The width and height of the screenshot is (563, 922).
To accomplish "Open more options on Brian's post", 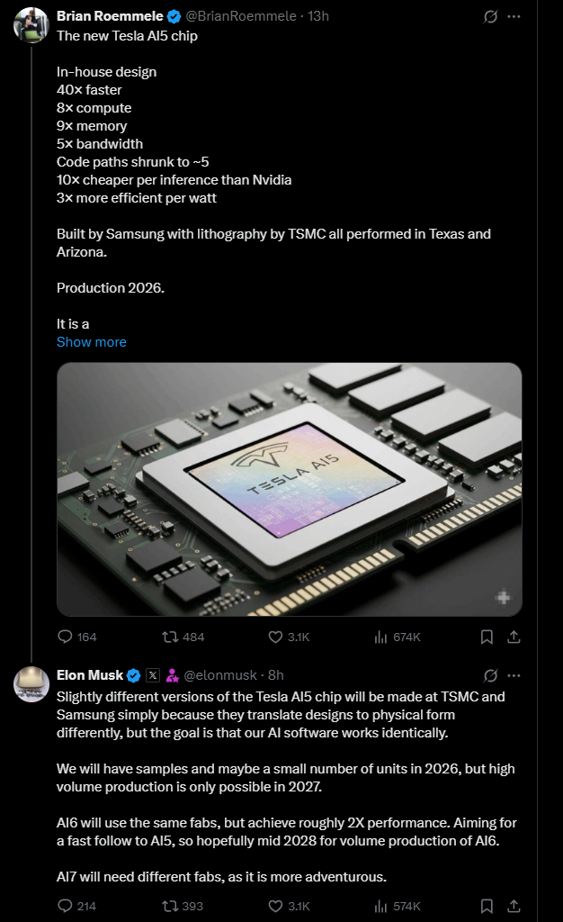I will click(514, 16).
